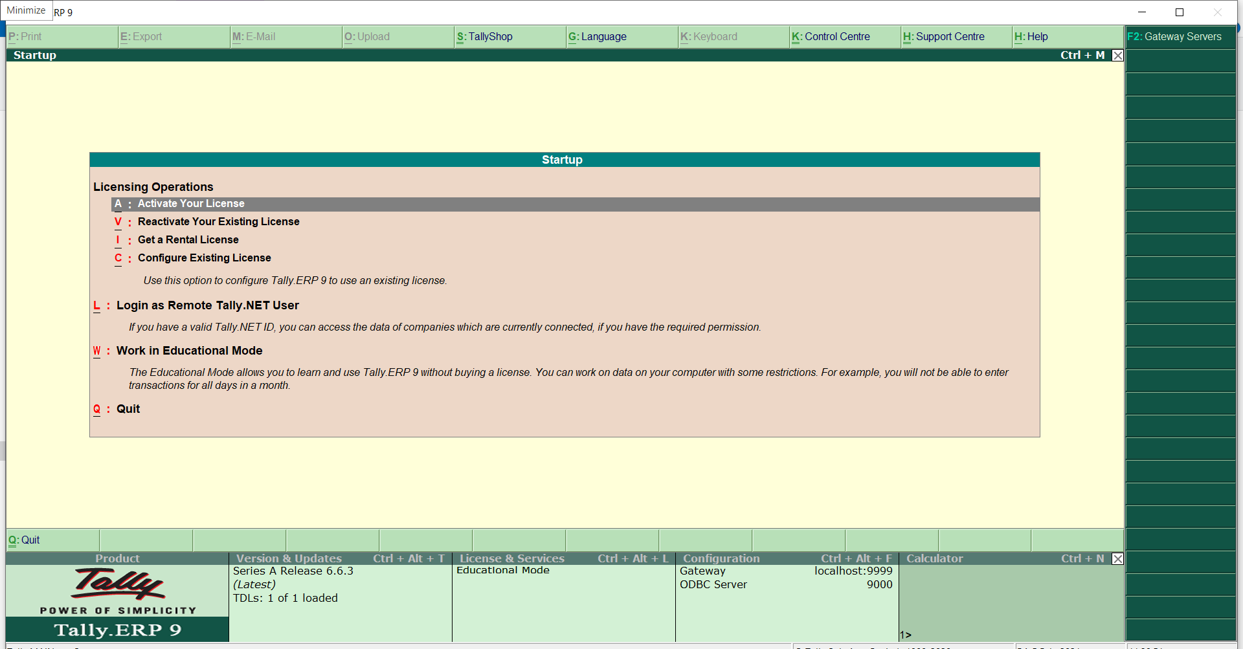
Task: Select Reactivate Your Existing License
Action: point(218,222)
